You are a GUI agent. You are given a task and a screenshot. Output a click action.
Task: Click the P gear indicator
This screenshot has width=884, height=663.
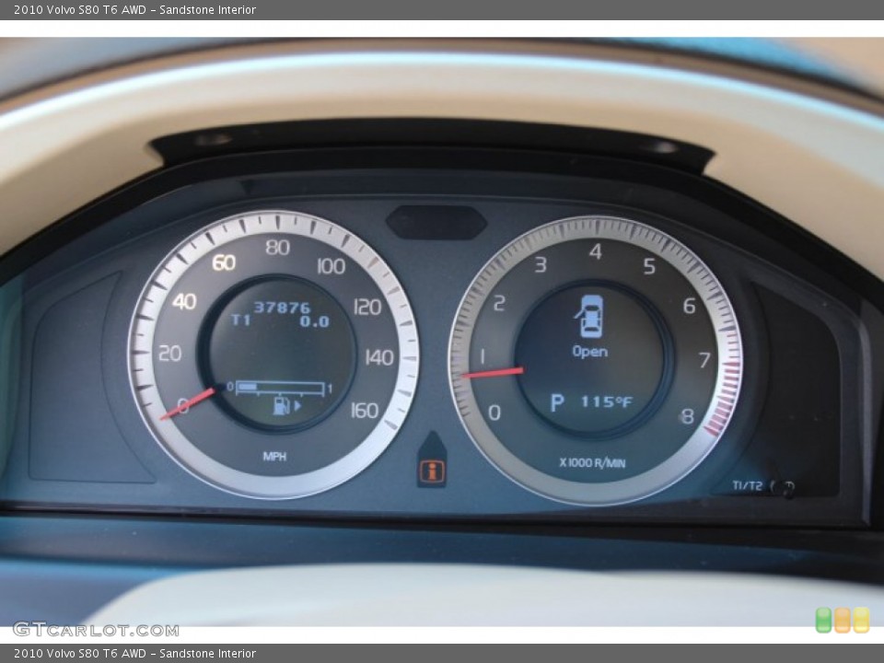tap(557, 402)
